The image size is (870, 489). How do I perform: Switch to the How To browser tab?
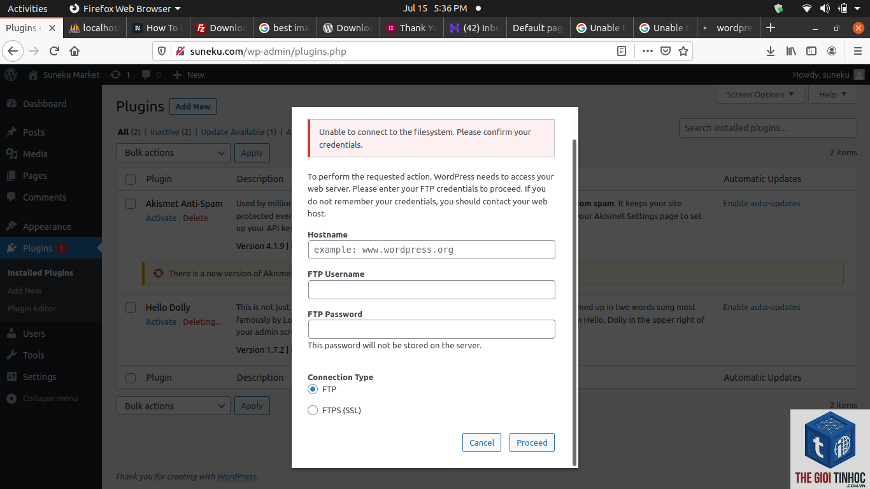coord(157,28)
